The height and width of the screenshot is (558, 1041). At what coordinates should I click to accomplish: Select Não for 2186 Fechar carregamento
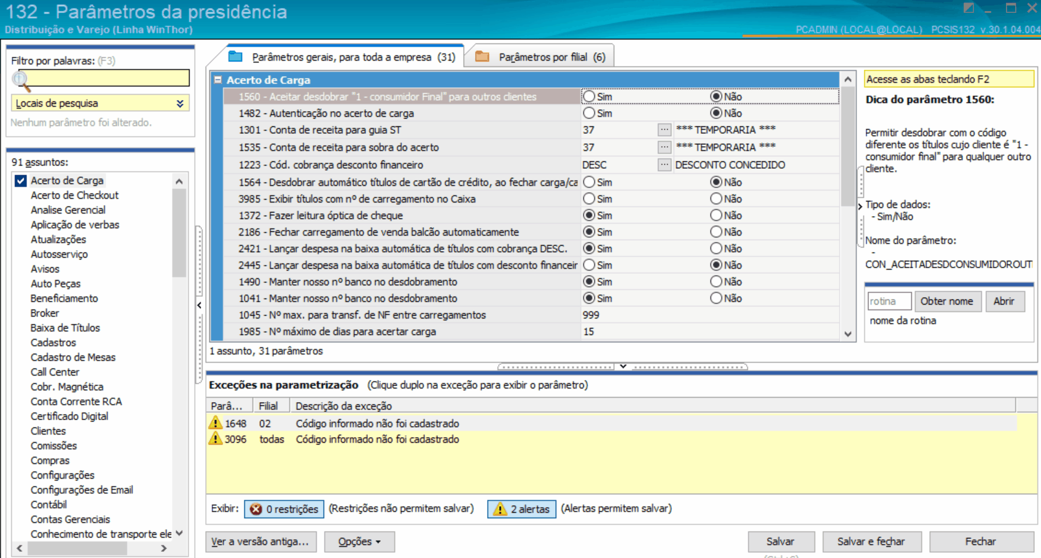[715, 232]
